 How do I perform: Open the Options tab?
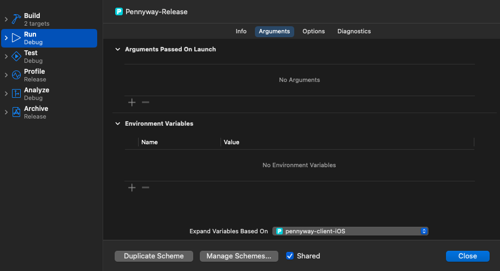tap(314, 31)
